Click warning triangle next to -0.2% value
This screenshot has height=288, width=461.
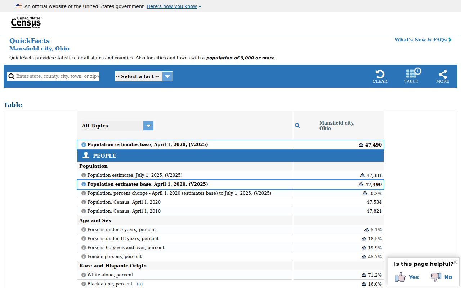[365, 193]
